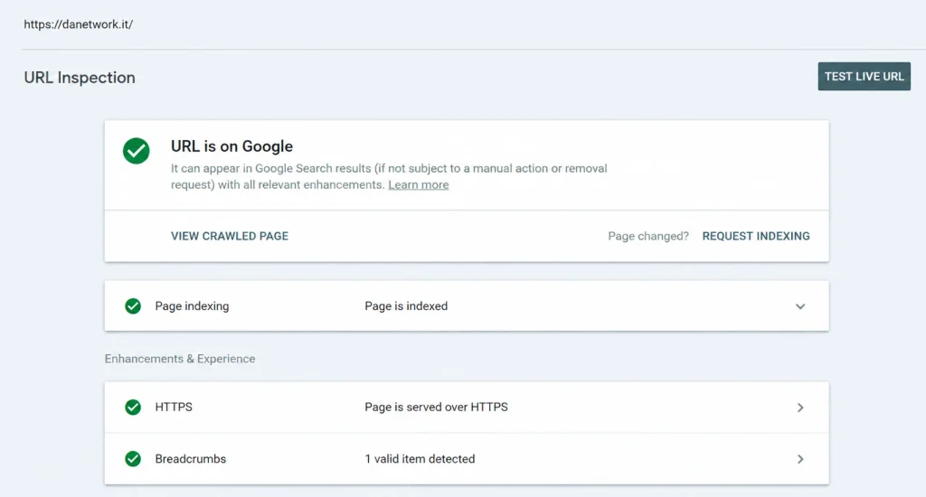Click the Enhancements & Experience section heading
Viewport: 926px width, 497px height.
(180, 359)
